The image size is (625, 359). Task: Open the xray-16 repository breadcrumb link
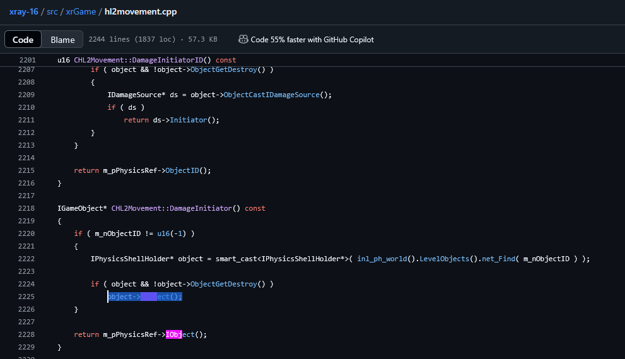(24, 11)
